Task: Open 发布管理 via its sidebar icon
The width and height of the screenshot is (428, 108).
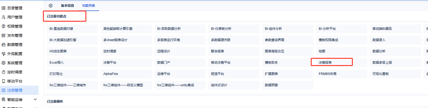Action: [x=3, y=35]
